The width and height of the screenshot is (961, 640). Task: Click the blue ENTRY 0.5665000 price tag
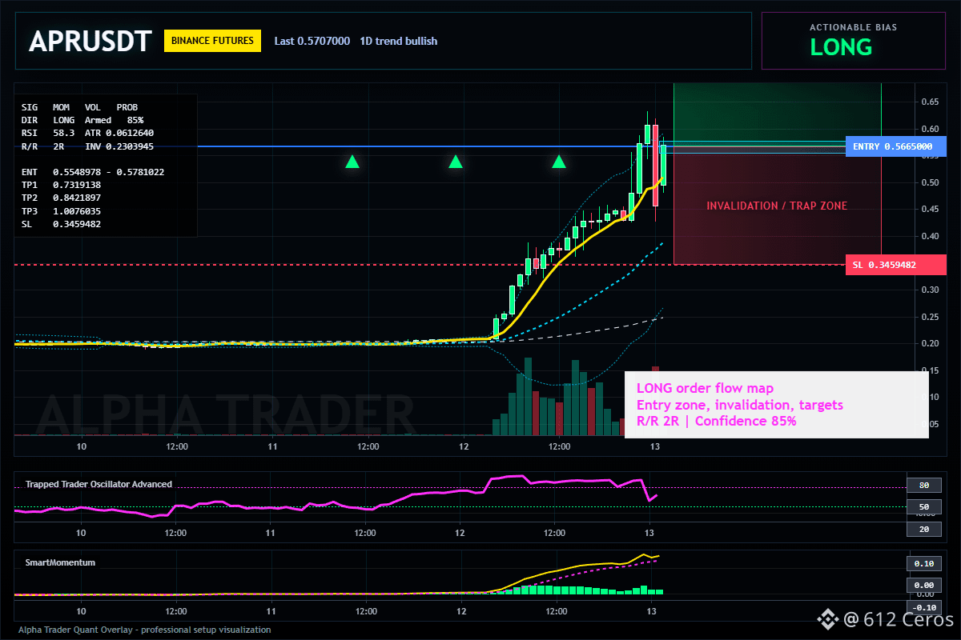tap(895, 146)
